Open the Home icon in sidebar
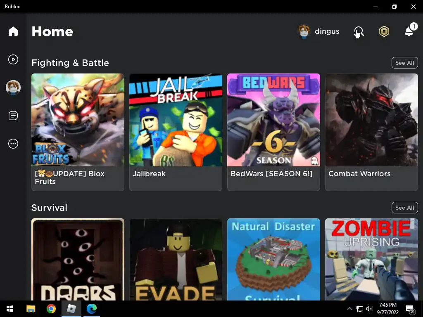423x317 pixels. 13,31
